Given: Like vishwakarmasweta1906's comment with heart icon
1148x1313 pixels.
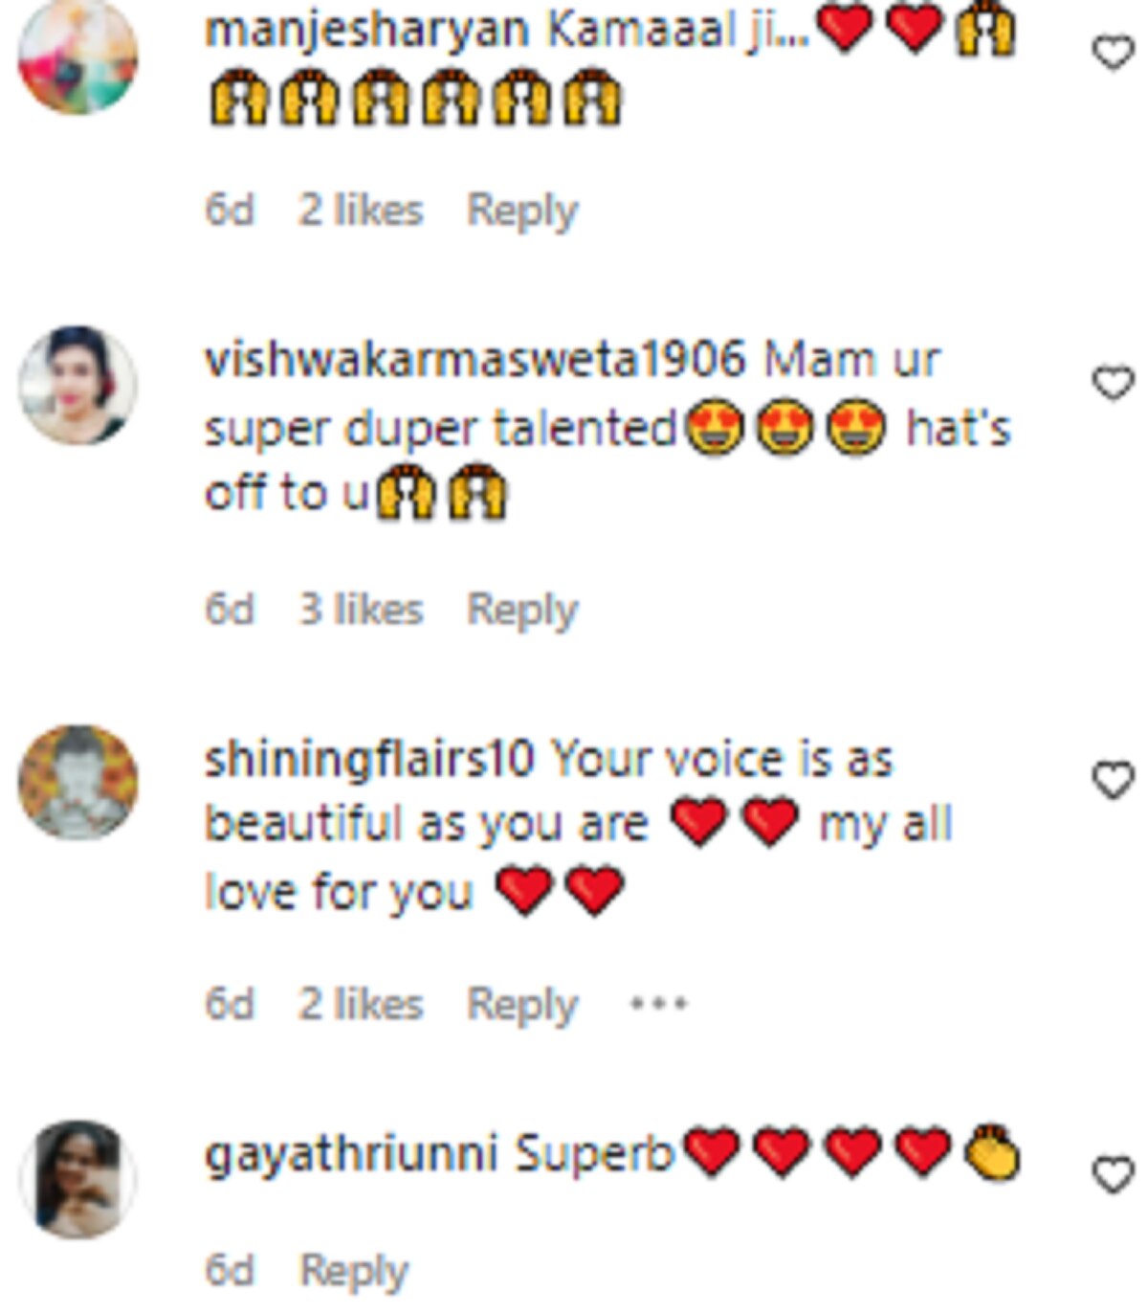Looking at the screenshot, I should [1113, 385].
